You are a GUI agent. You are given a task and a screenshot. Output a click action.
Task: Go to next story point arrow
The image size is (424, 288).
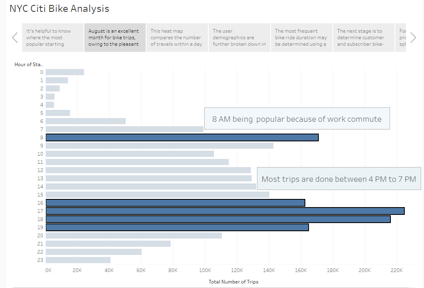(x=413, y=38)
